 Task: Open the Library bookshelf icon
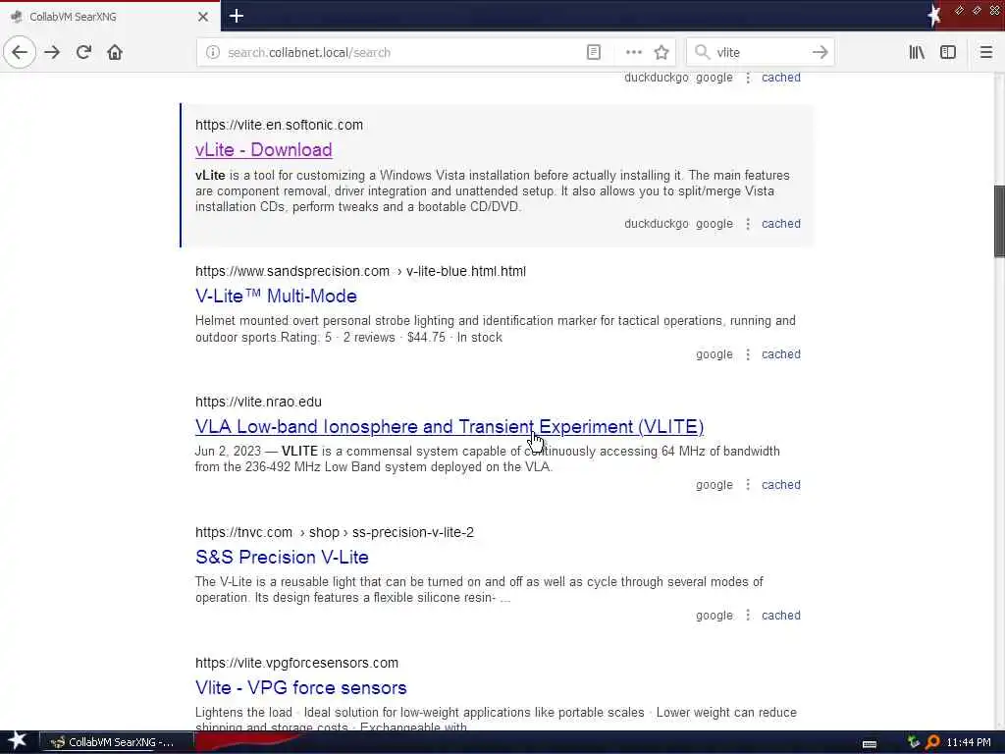pyautogui.click(x=917, y=53)
